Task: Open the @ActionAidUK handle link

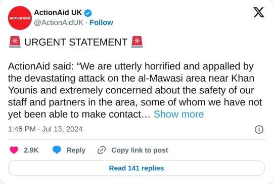Action: (59, 23)
